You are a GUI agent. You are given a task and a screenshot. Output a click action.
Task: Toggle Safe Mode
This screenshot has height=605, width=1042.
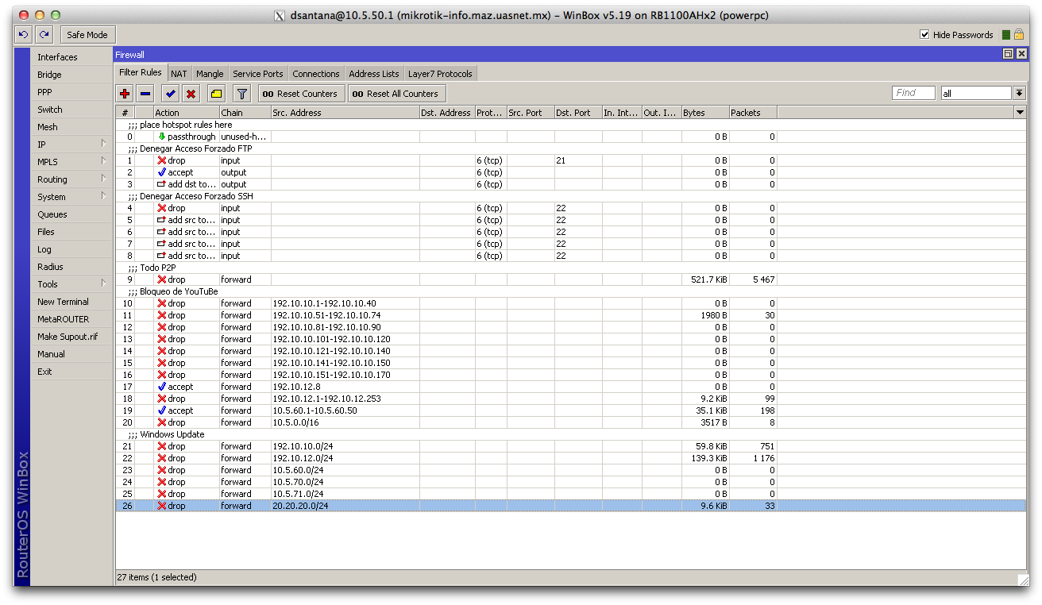click(x=87, y=35)
